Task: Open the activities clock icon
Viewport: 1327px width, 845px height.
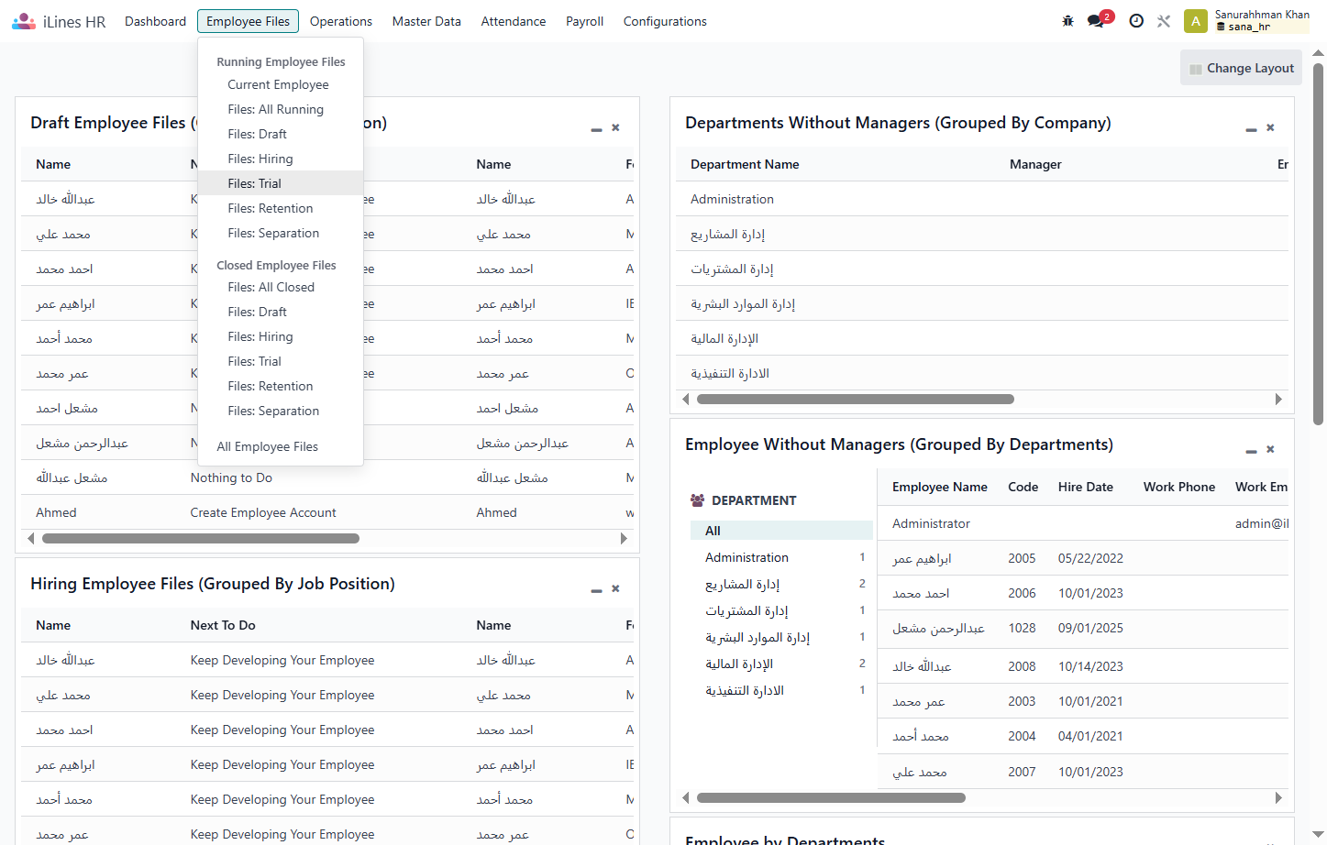Action: [x=1136, y=21]
